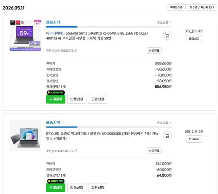This screenshot has height=194, width=218.
Task: Click 반품신청 for the R7 OLED order
Action: pyautogui.click(x=77, y=187)
